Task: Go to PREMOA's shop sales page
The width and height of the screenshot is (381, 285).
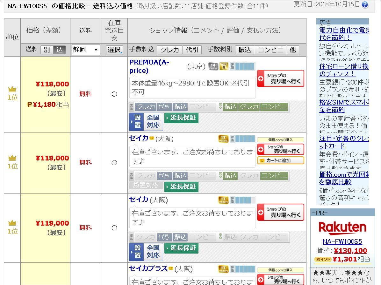Action: (280, 78)
